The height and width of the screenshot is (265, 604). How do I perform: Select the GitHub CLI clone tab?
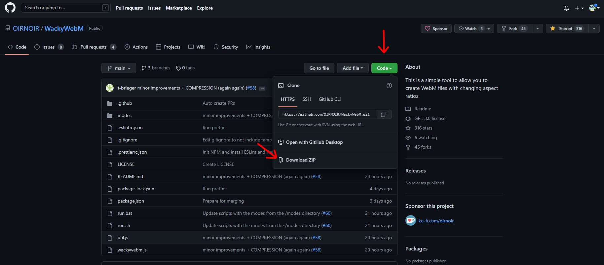coord(330,99)
